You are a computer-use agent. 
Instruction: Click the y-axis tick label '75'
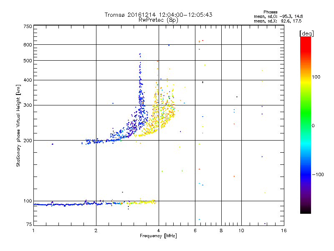click(29, 224)
